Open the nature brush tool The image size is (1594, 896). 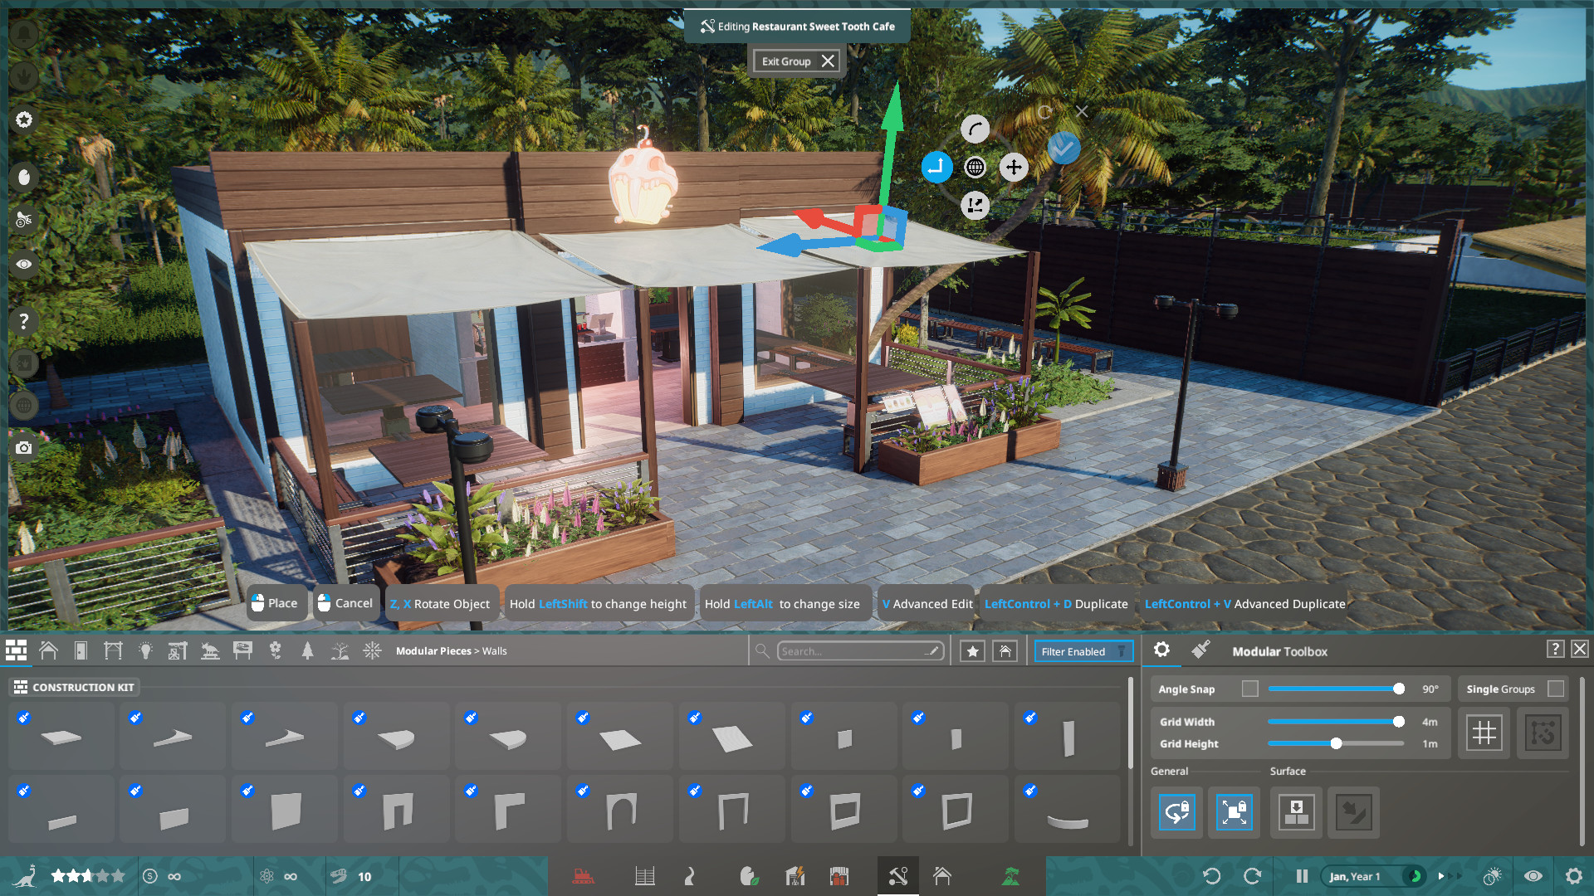click(x=748, y=875)
